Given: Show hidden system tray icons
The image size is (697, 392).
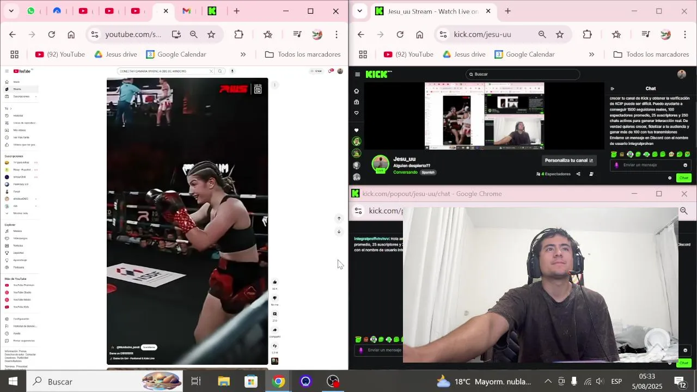Looking at the screenshot, I should [548, 382].
